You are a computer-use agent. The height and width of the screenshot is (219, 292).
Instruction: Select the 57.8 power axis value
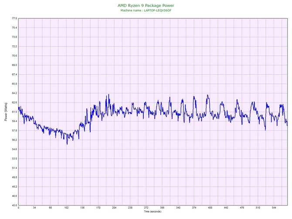point(14,130)
